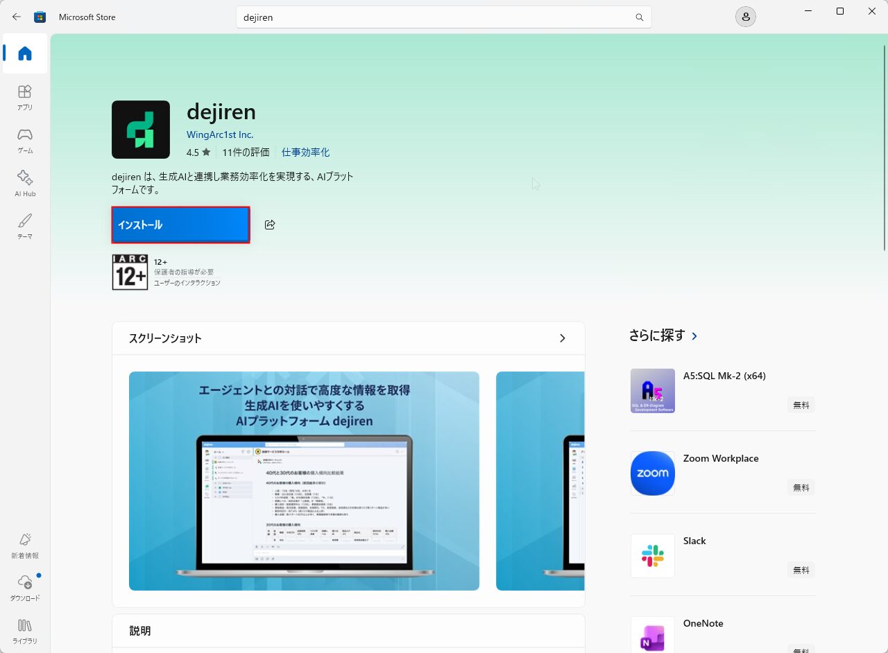
Task: Open ライブラリ in the sidebar
Action: tap(25, 631)
